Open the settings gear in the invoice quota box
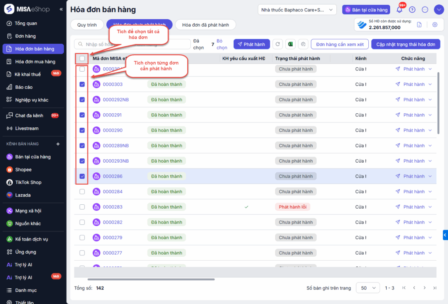 coord(434,24)
